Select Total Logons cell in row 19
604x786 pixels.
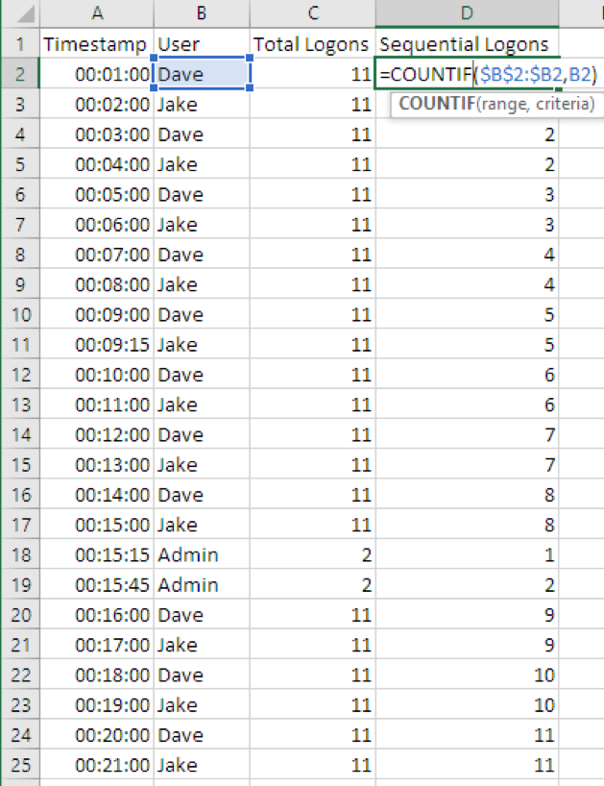[312, 584]
